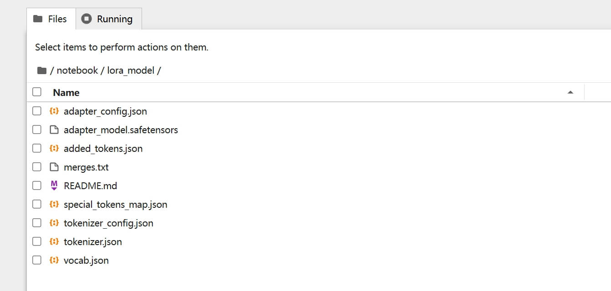The image size is (611, 291).
Task: Click lora_model in the breadcrumb path
Action: point(131,70)
